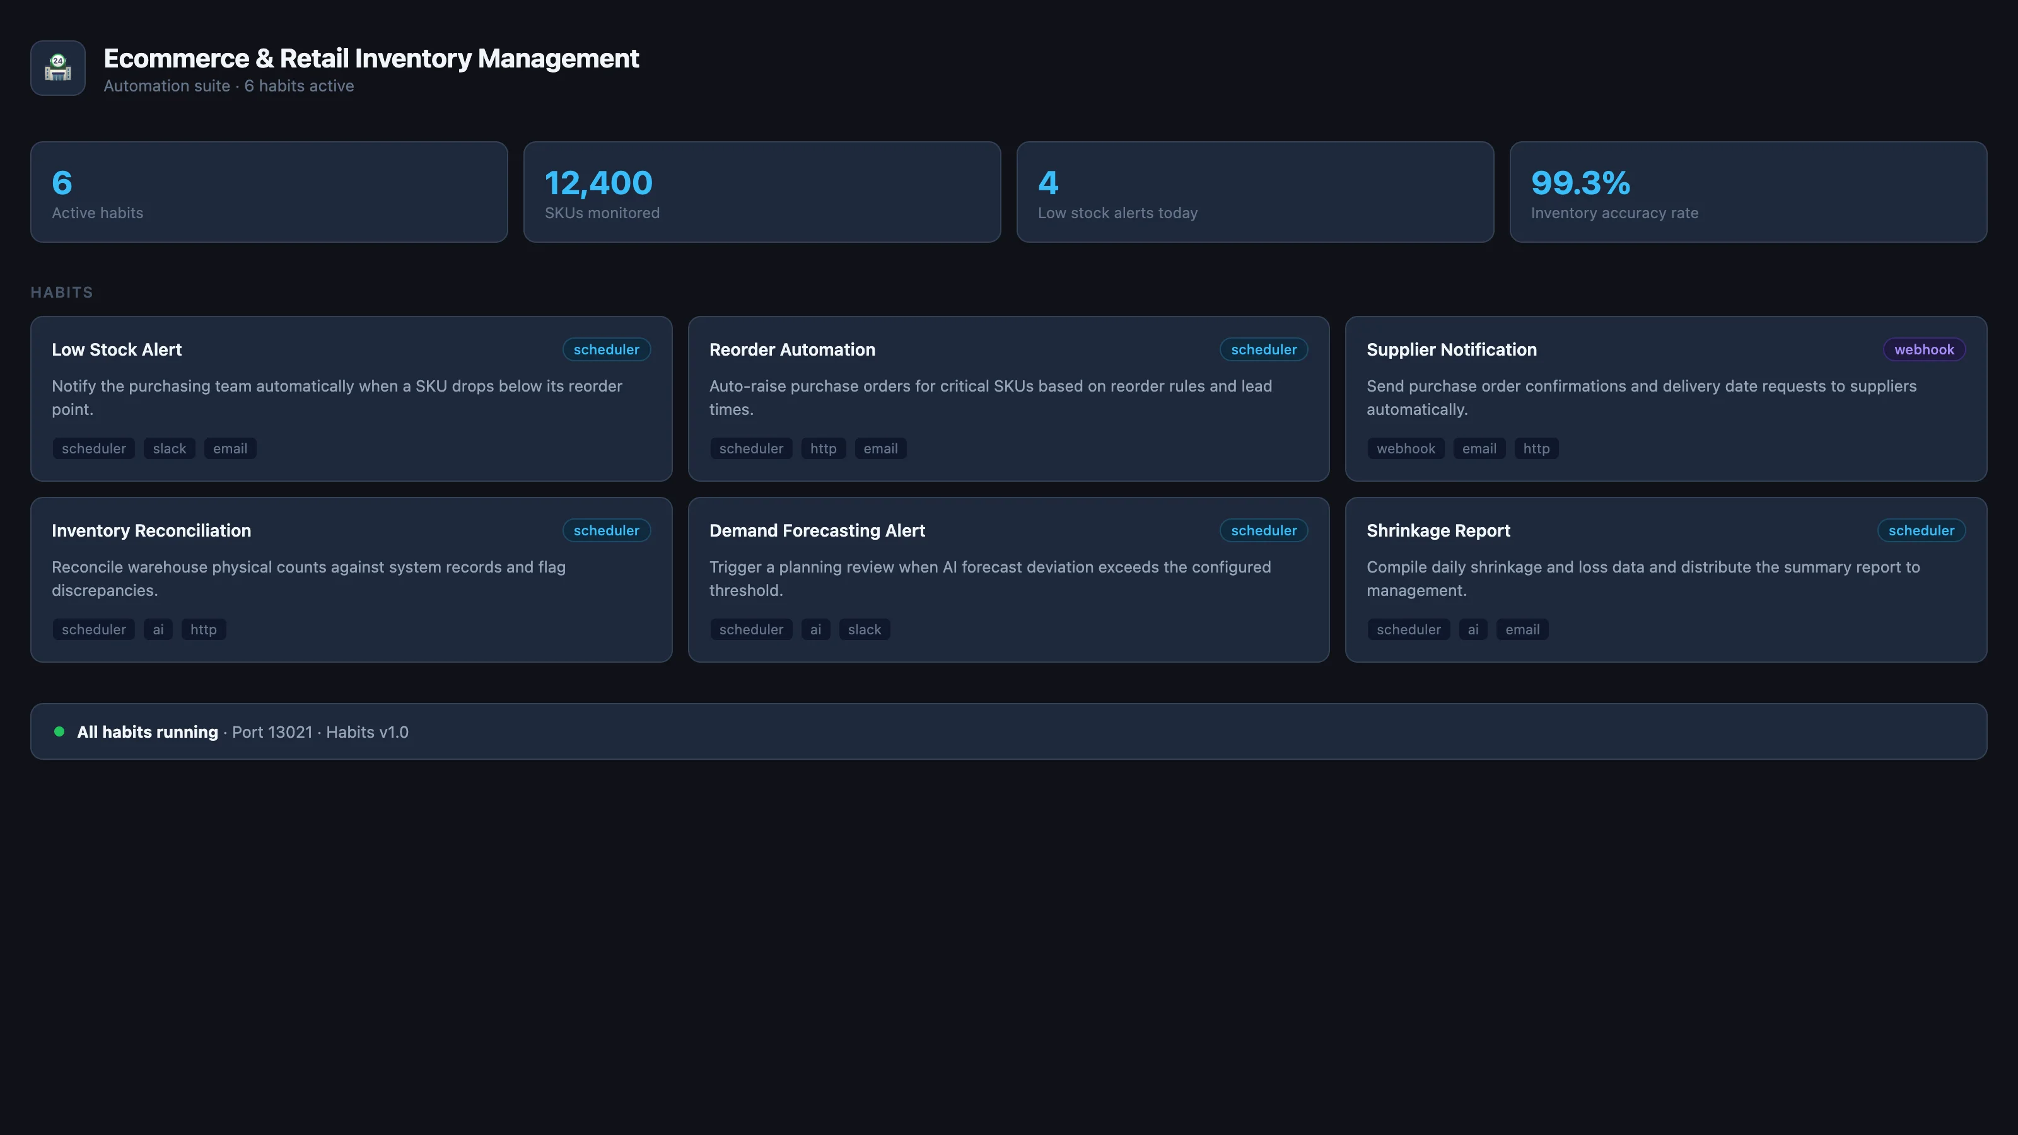Click webhook badge on Supplier Notification

point(1924,349)
